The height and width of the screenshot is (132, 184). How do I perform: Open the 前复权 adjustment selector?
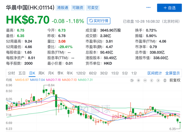coord(175,80)
